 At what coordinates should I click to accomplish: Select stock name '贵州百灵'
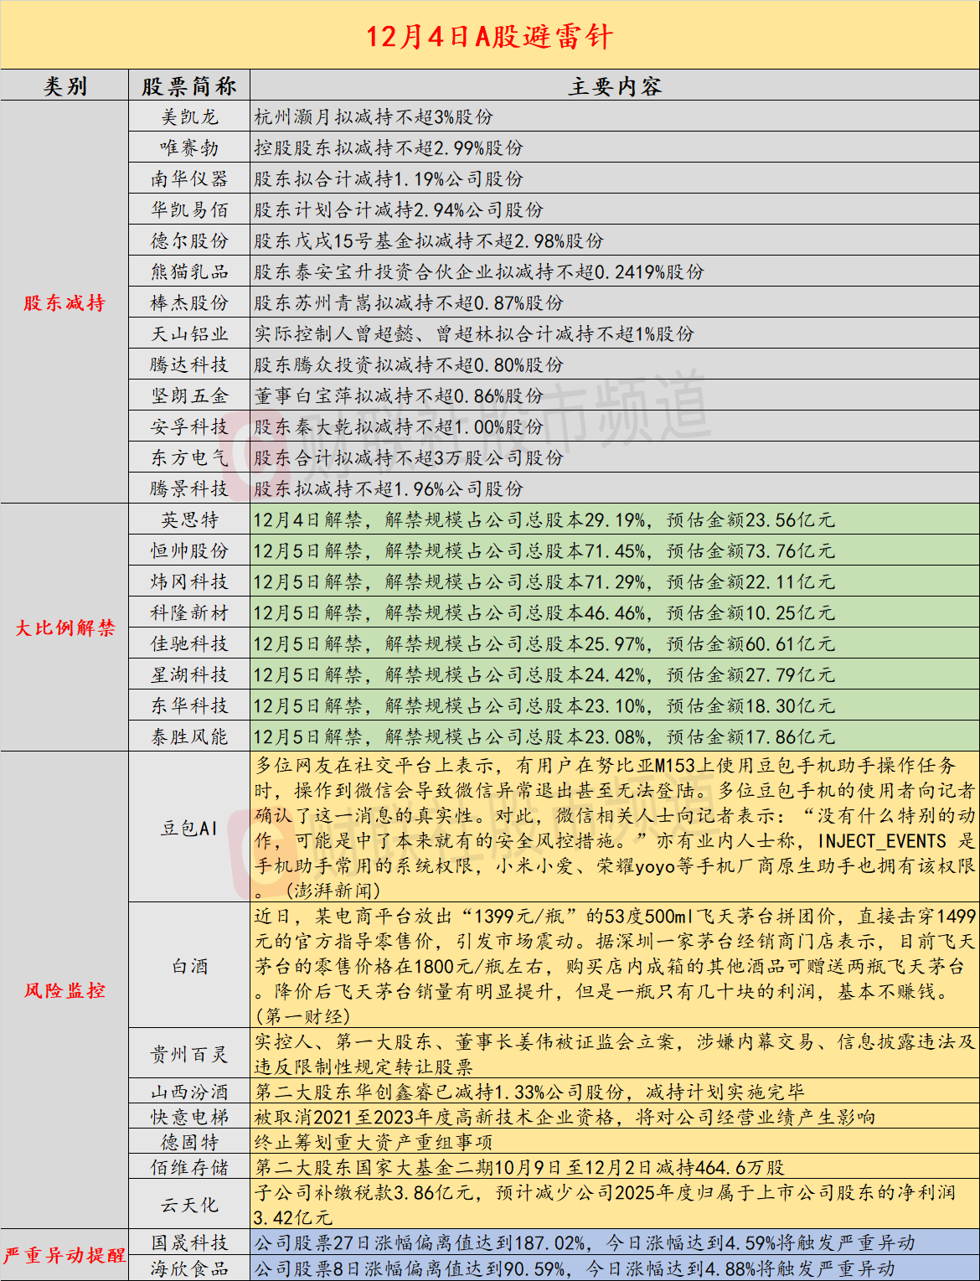pos(189,1055)
